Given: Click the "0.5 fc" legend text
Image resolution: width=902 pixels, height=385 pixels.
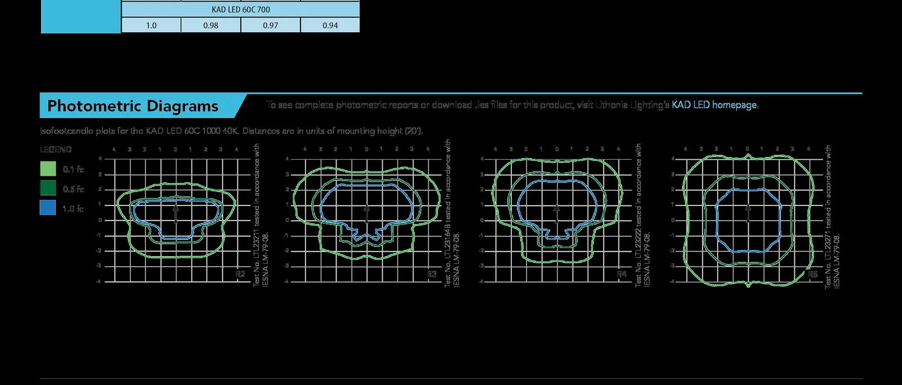Looking at the screenshot, I should tap(73, 189).
